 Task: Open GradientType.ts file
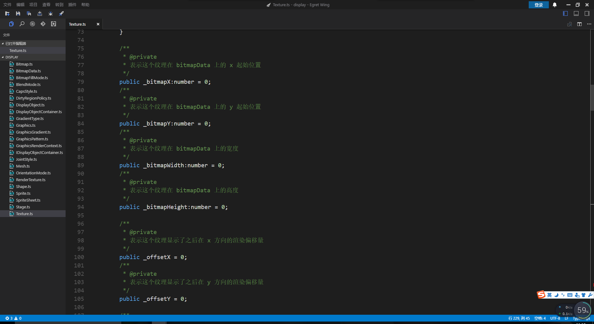click(32, 118)
